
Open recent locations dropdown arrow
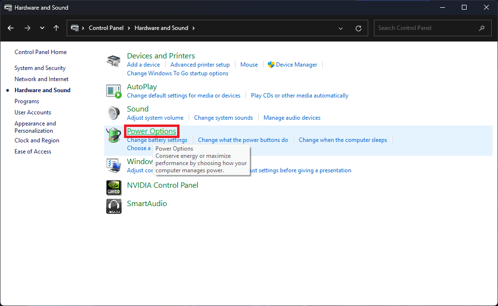pos(42,28)
